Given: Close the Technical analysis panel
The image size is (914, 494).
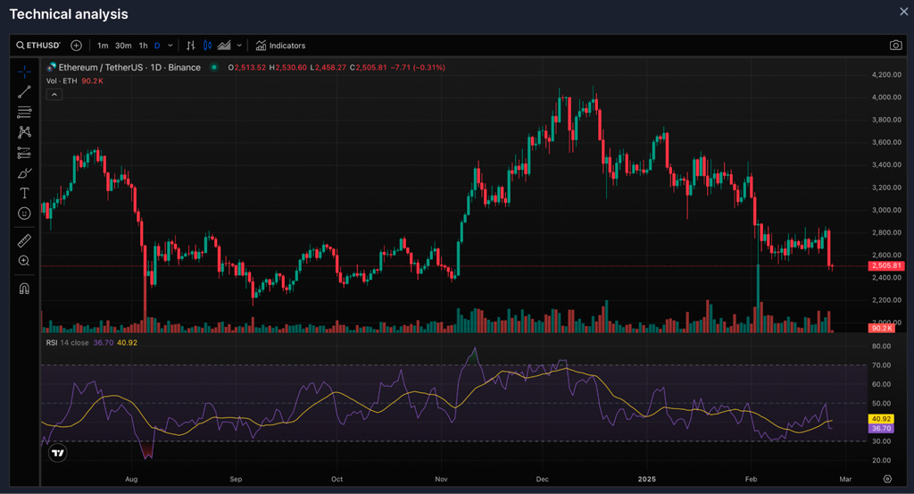Looking at the screenshot, I should tap(903, 12).
